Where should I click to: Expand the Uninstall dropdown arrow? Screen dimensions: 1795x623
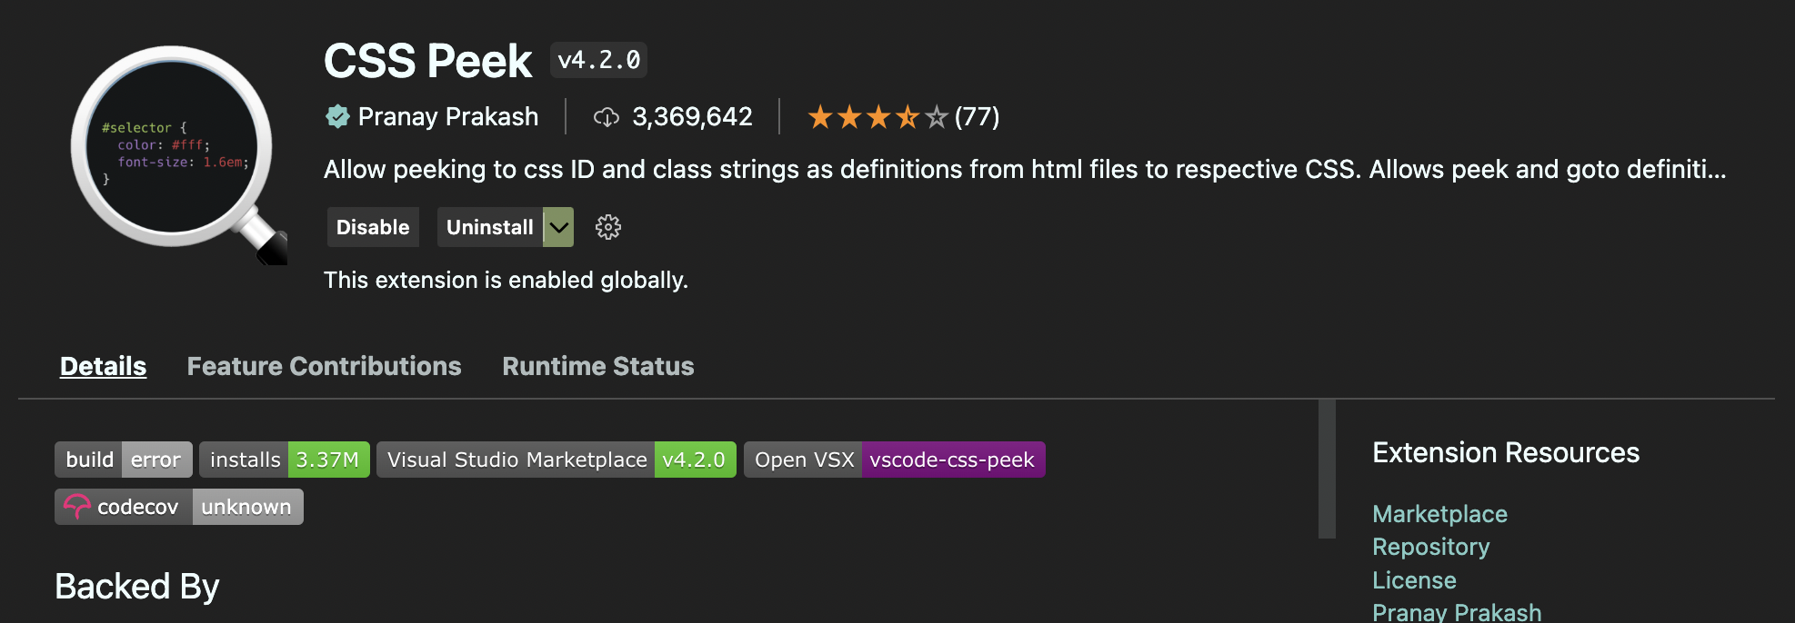pos(558,227)
